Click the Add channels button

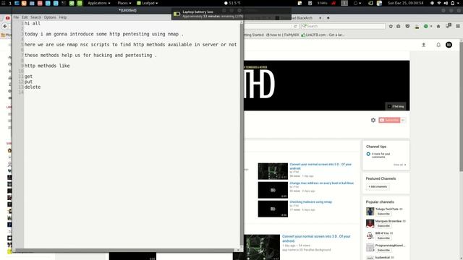pos(378,186)
